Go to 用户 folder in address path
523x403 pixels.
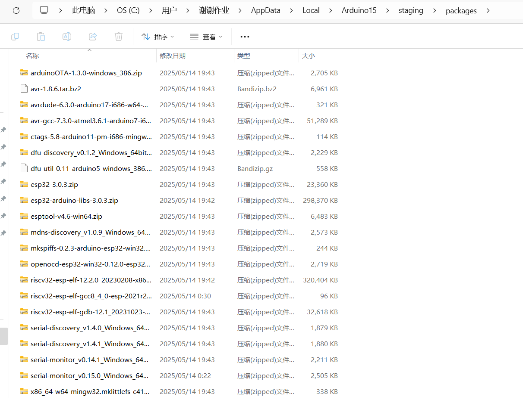coord(169,10)
